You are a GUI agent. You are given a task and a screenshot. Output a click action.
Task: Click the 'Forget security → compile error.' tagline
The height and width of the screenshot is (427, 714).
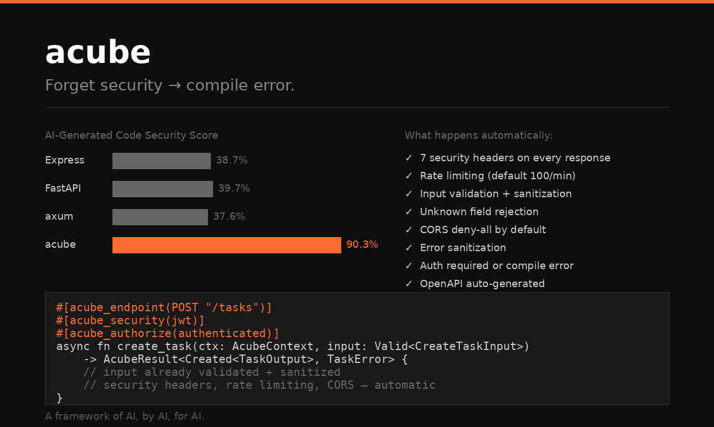170,85
